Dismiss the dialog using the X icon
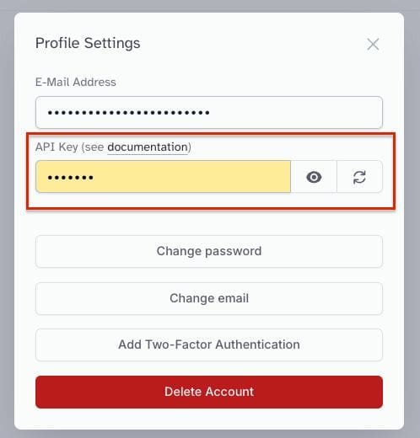The height and width of the screenshot is (438, 420). click(373, 45)
